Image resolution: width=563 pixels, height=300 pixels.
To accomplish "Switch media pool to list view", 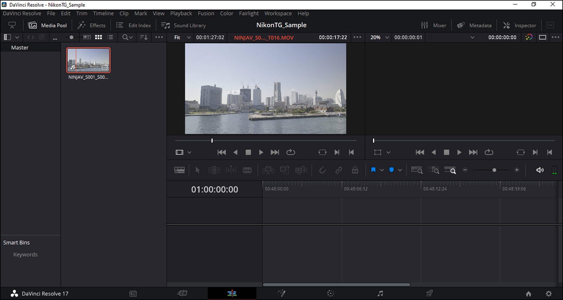I will tap(110, 37).
